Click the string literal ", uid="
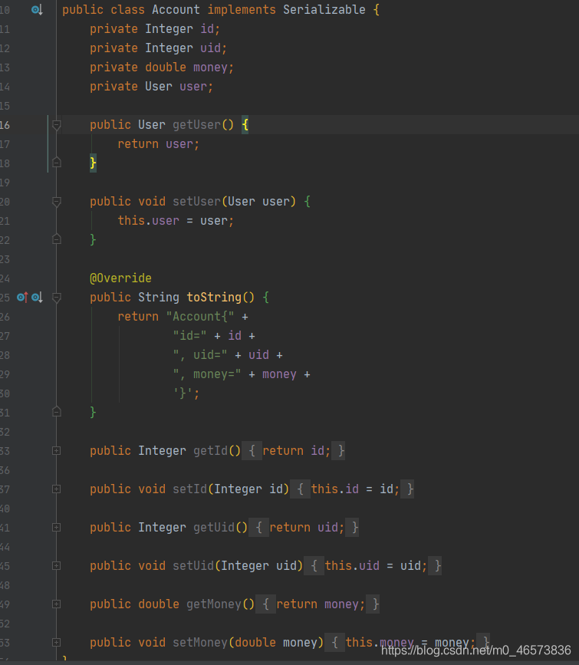Viewport: 579px width, 665px height. (200, 355)
